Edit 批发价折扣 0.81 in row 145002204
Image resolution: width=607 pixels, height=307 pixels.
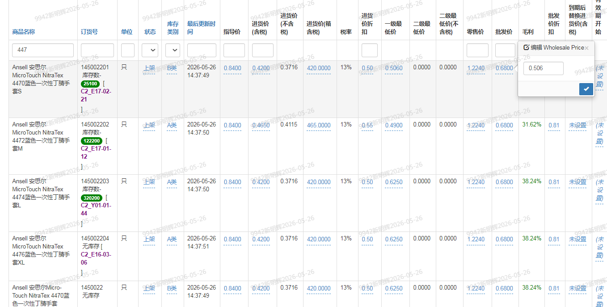pyautogui.click(x=554, y=240)
